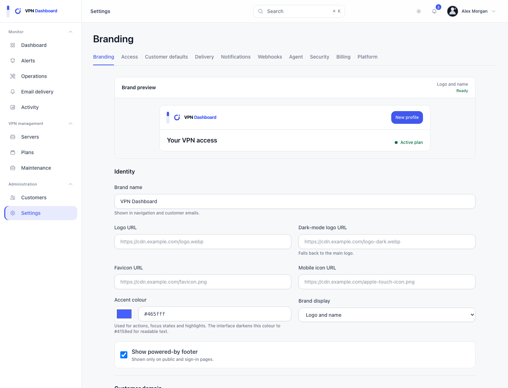Toggle the light/dark theme sun icon
508x388 pixels.
click(419, 11)
